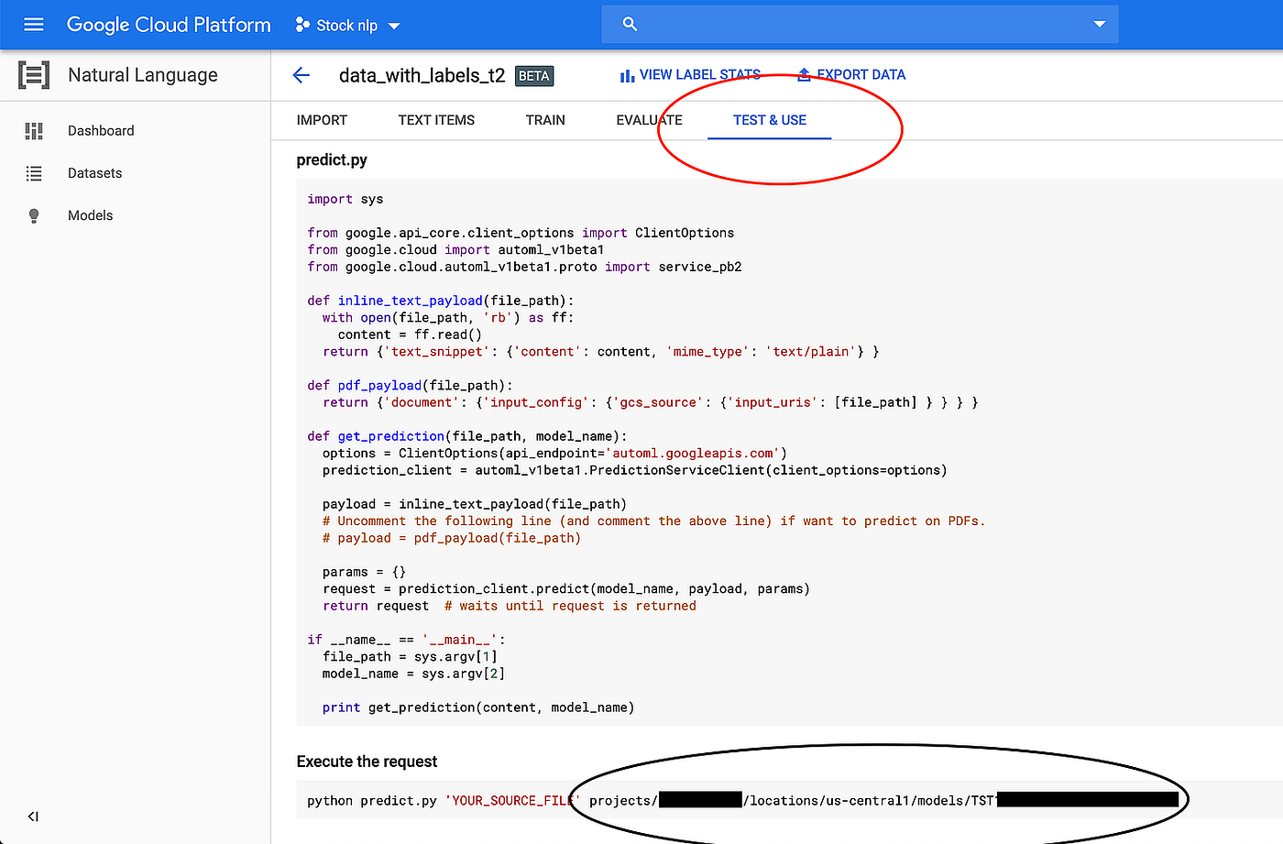This screenshot has height=844, width=1283.
Task: Click the Google Cloud Platform home link
Action: point(169,25)
